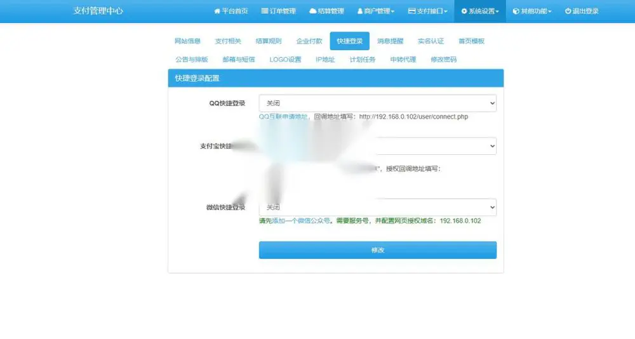Switch to the 计划任务 tab
Viewport: 635px width, 339px height.
(363, 60)
